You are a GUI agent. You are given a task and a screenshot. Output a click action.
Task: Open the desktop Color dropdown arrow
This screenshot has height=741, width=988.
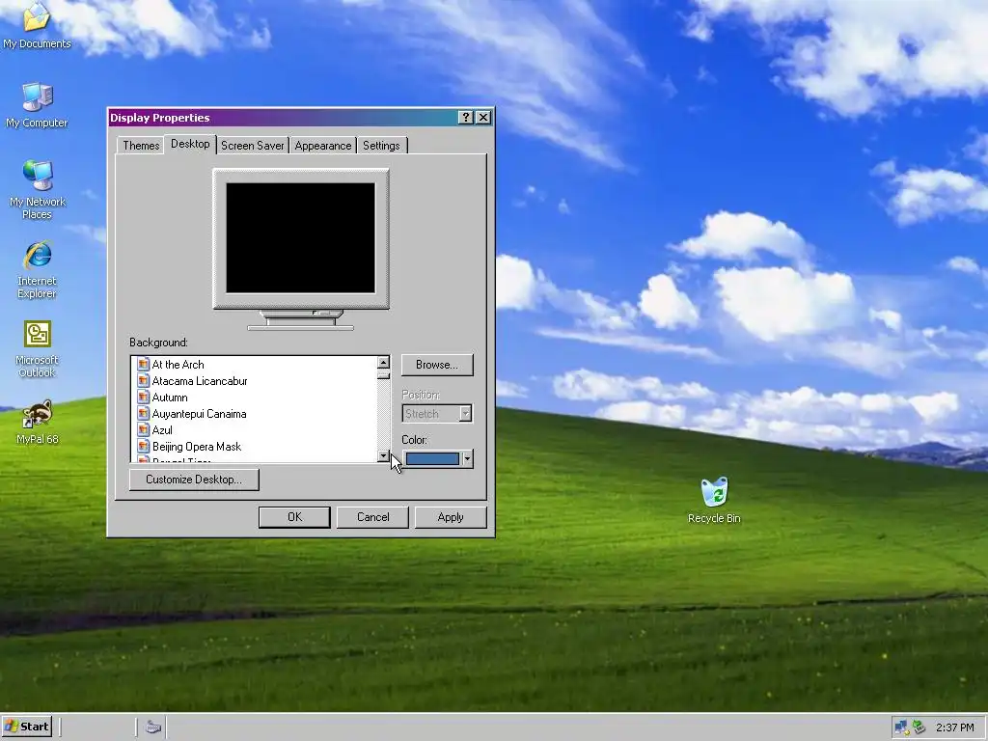pyautogui.click(x=467, y=458)
